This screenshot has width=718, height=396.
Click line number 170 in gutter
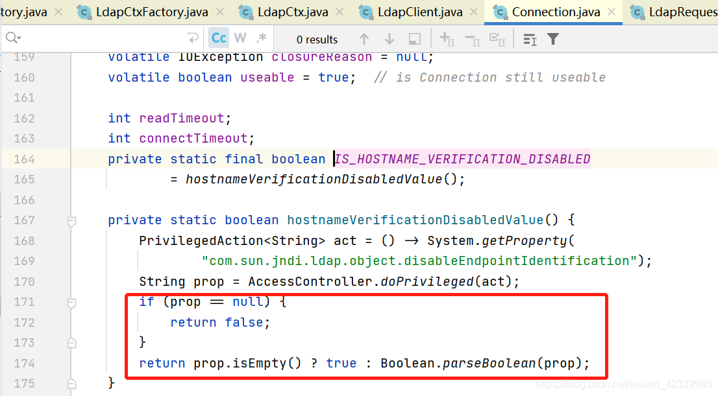tap(24, 282)
